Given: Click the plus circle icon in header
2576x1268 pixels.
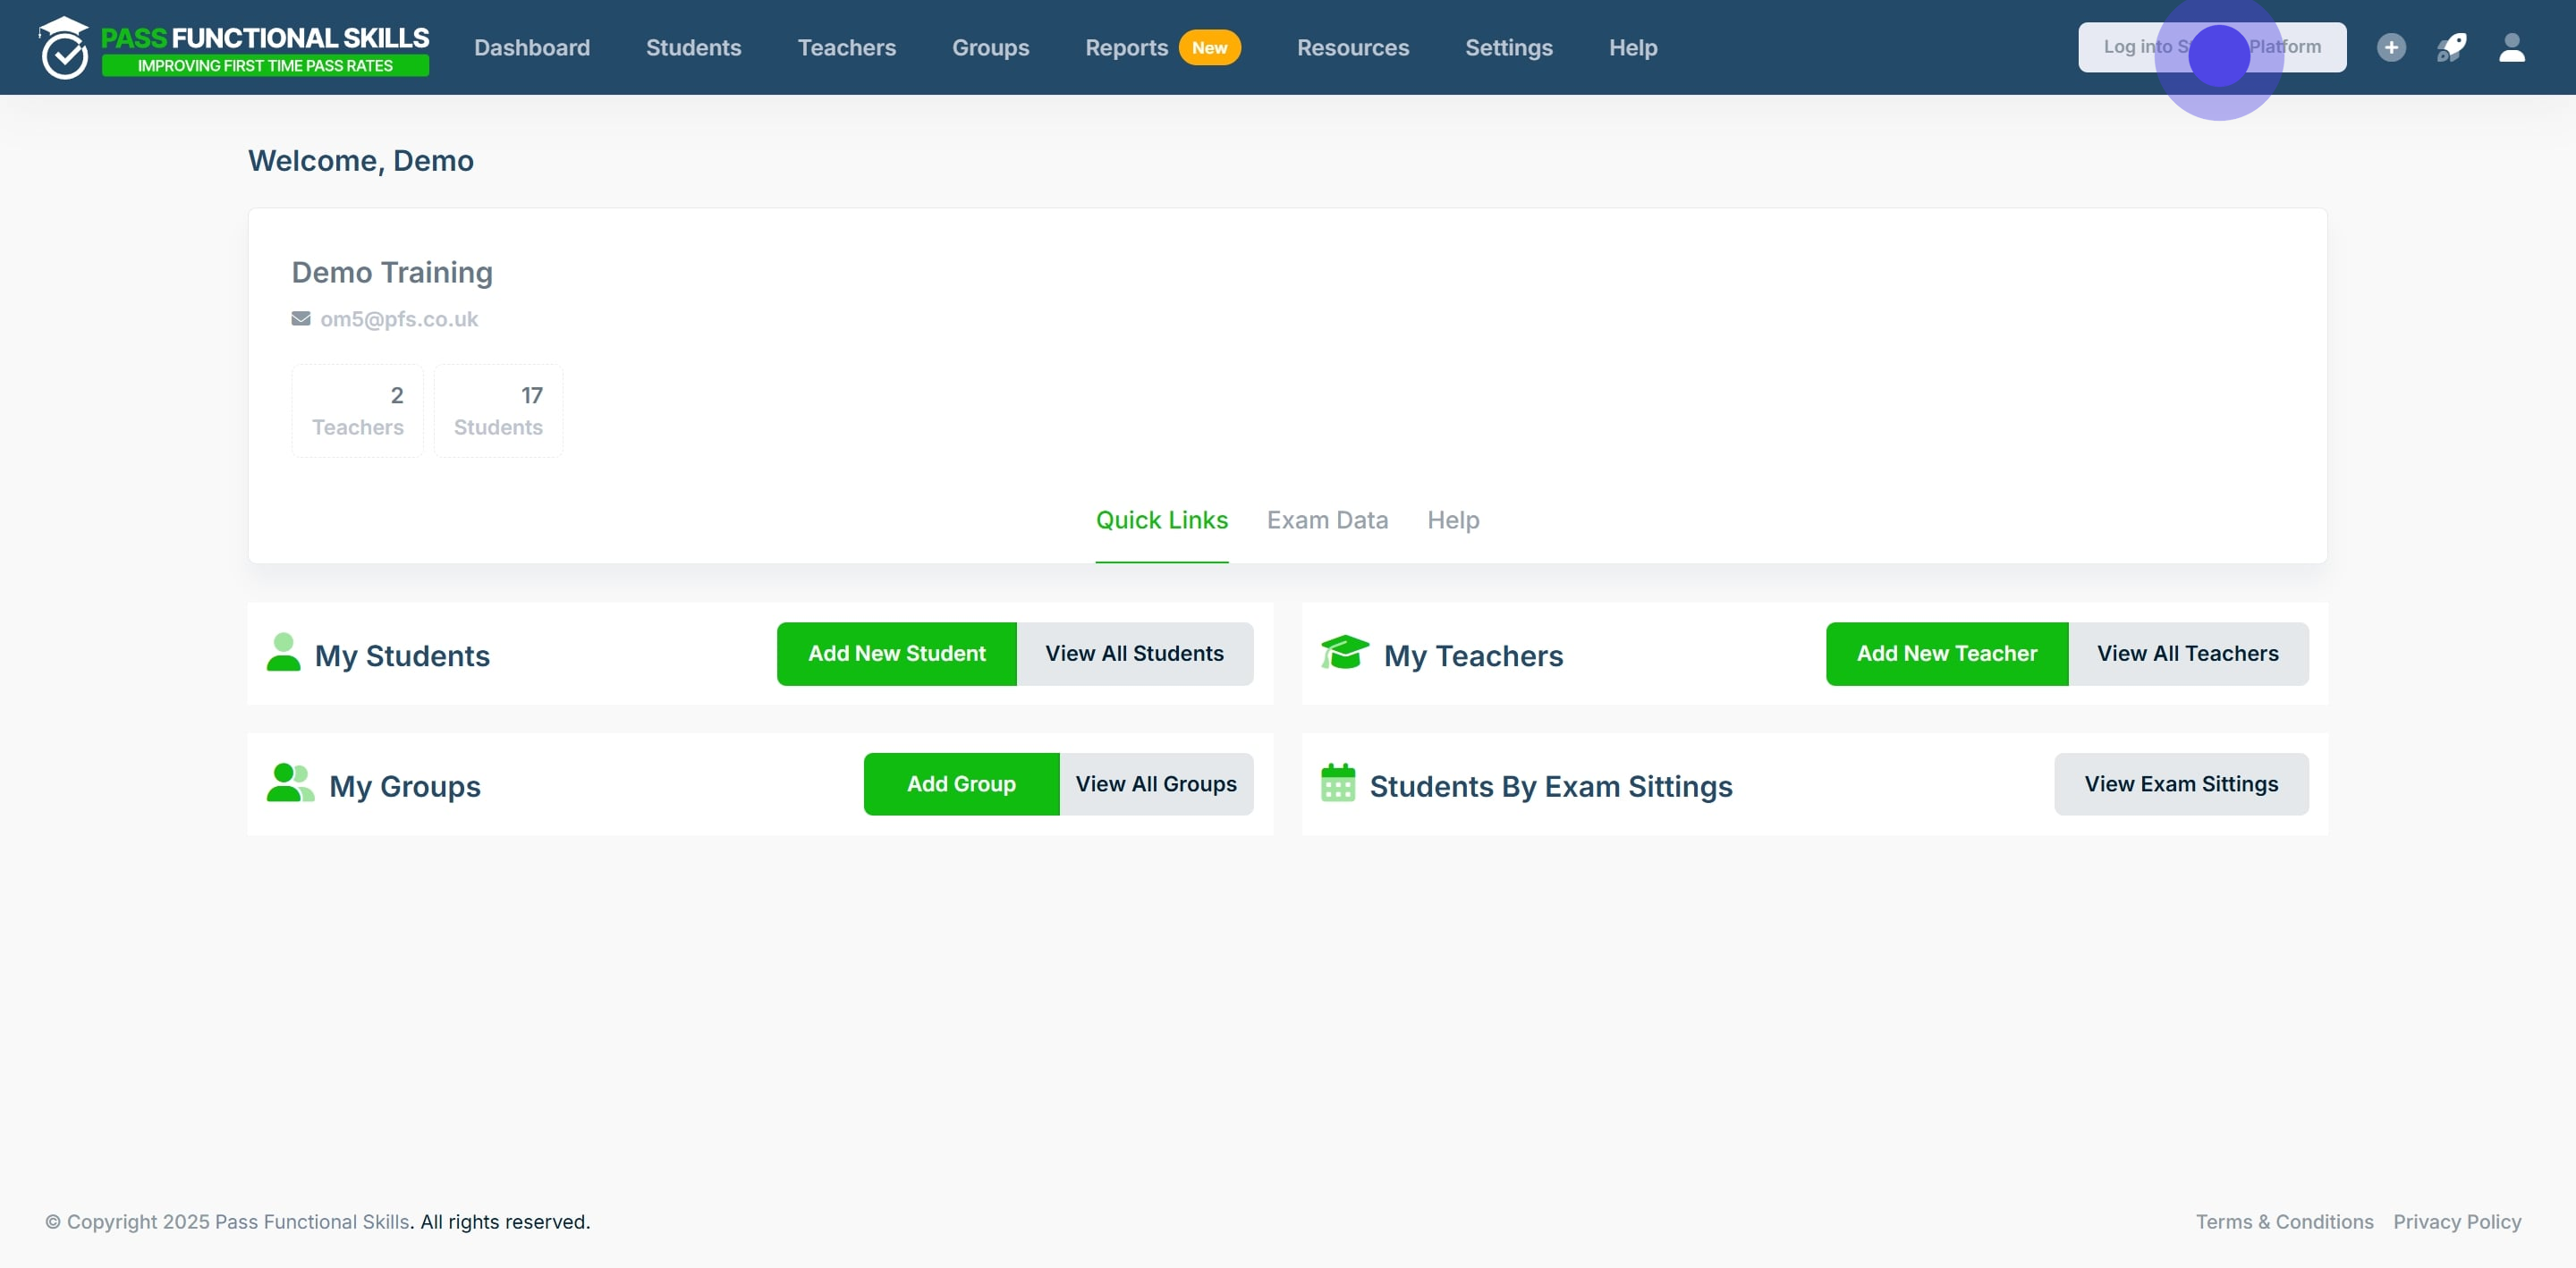Looking at the screenshot, I should (2391, 47).
